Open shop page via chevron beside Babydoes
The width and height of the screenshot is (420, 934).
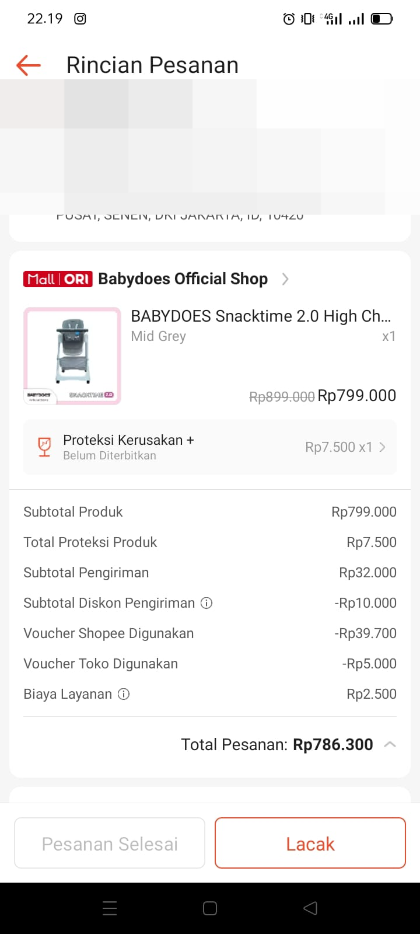285,279
